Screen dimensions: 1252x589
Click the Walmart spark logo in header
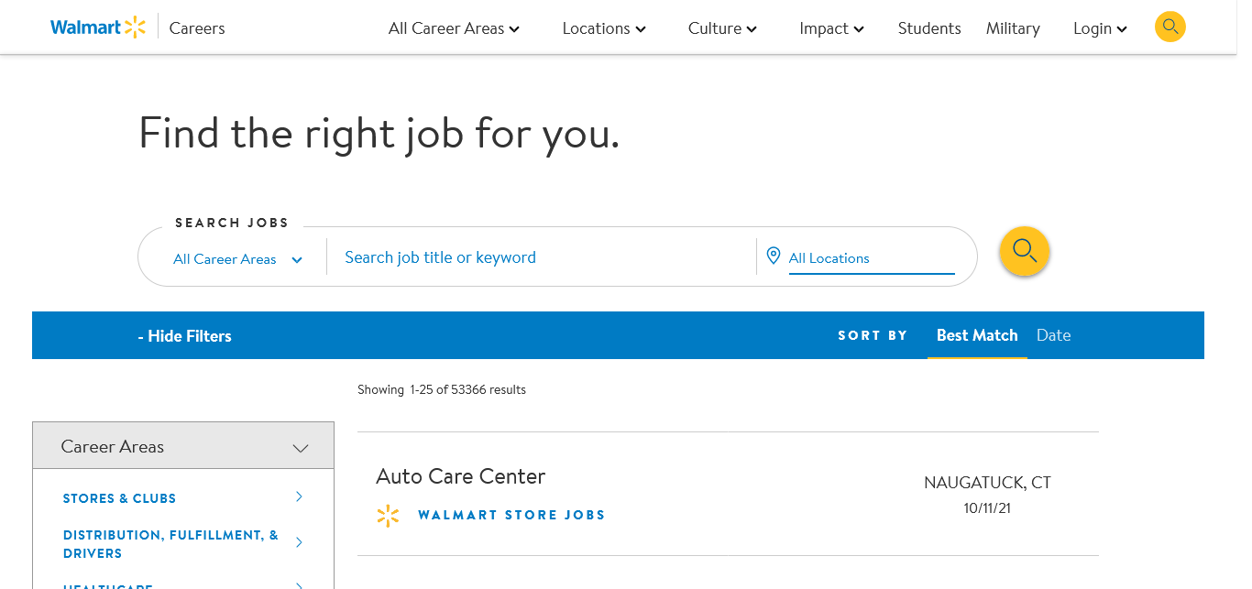[x=135, y=27]
